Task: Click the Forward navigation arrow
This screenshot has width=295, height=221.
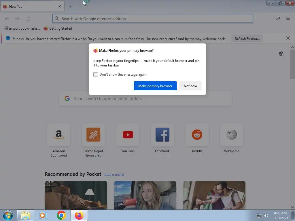Action: click(17, 19)
